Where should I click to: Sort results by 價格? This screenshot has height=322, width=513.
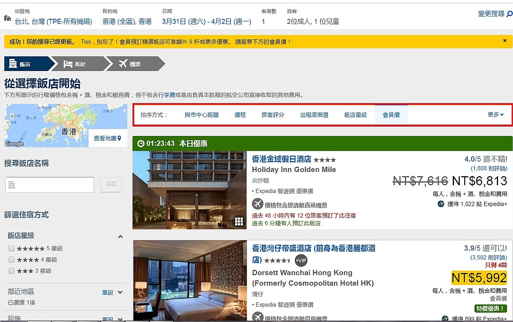click(240, 115)
